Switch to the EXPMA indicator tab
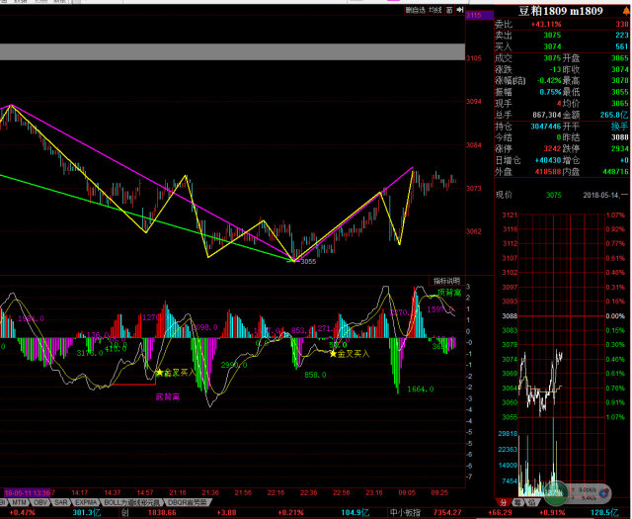The image size is (632, 519). click(x=86, y=501)
